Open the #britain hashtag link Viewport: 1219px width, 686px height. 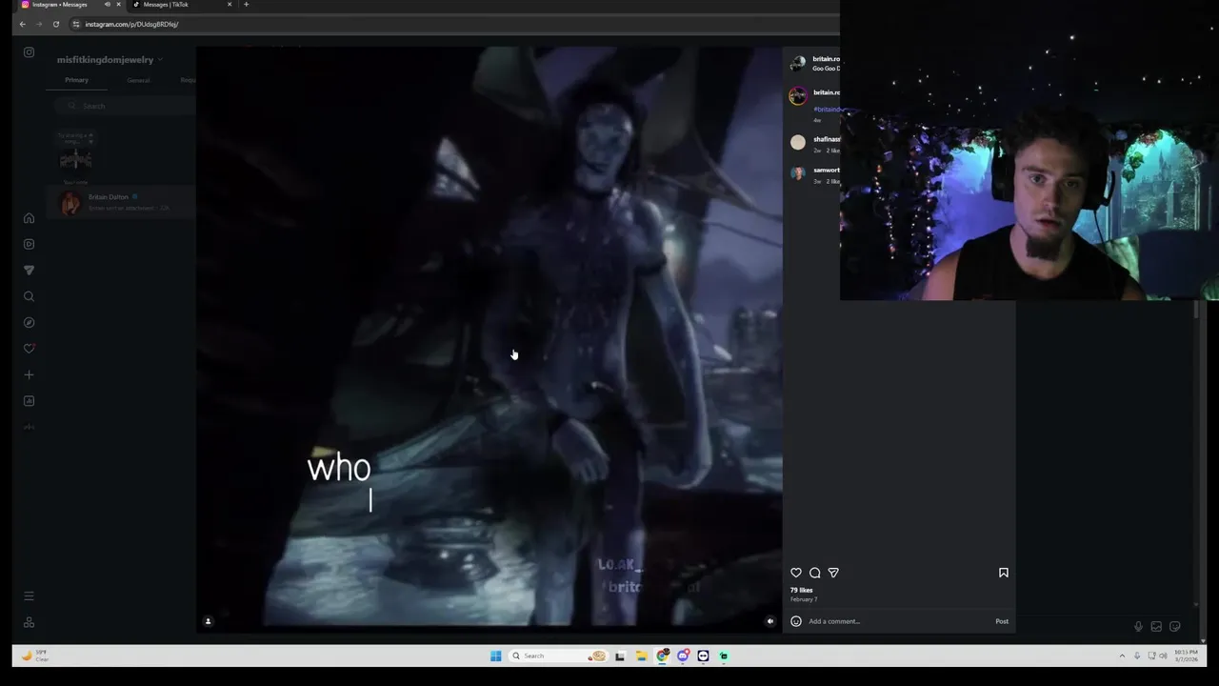[x=827, y=110]
